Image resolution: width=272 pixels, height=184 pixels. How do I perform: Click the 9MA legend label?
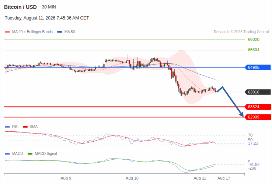point(34,127)
